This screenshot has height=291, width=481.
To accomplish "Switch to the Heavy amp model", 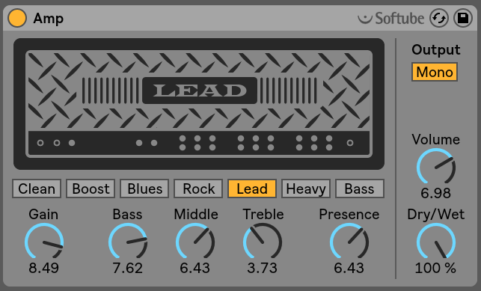I will point(306,189).
